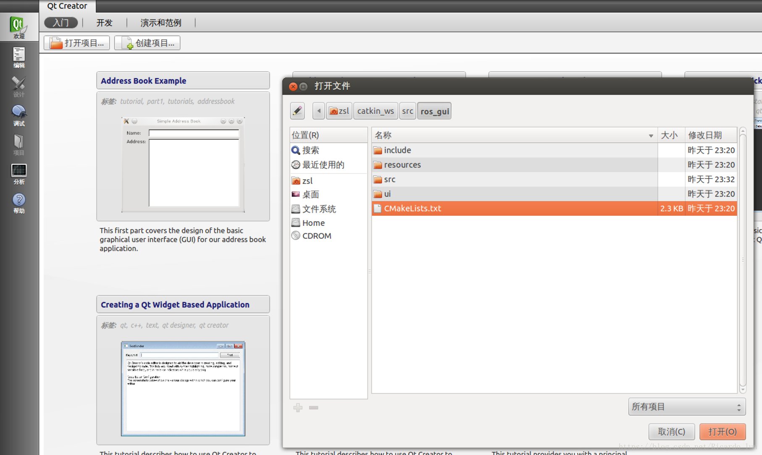The height and width of the screenshot is (455, 762).
Task: Select CDROM in places list
Action: coord(328,236)
